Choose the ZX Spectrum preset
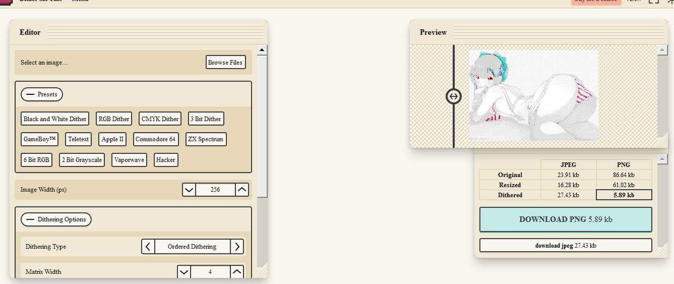674x284 pixels. click(206, 140)
